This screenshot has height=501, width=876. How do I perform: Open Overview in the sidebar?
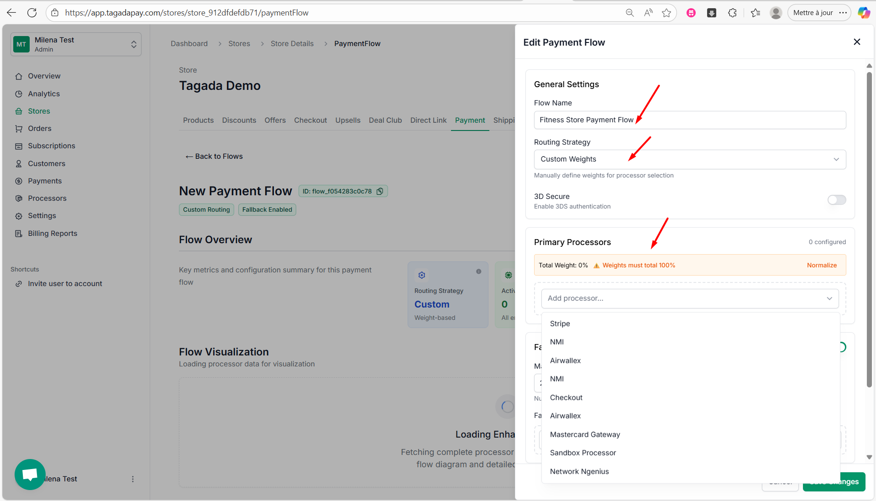click(44, 76)
